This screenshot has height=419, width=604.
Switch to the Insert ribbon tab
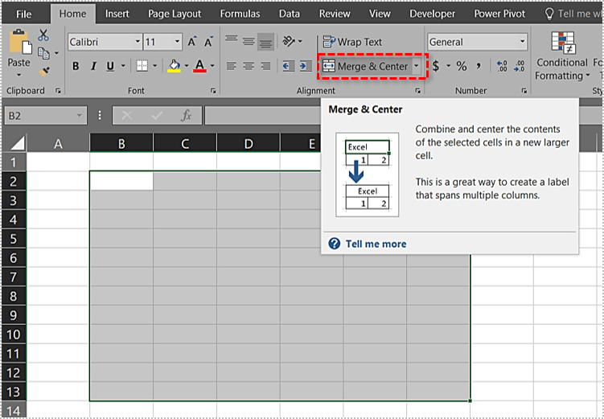117,14
